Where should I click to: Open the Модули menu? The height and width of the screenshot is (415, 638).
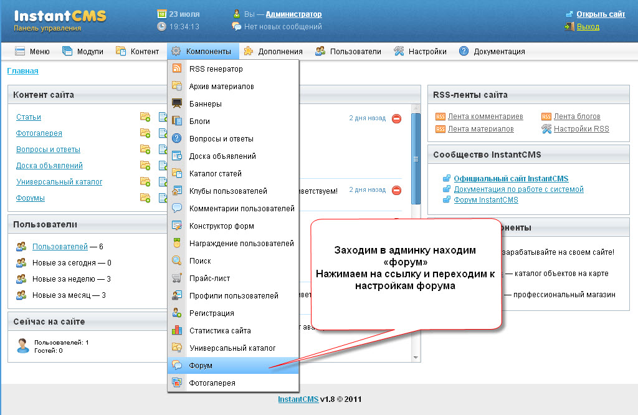click(x=83, y=51)
